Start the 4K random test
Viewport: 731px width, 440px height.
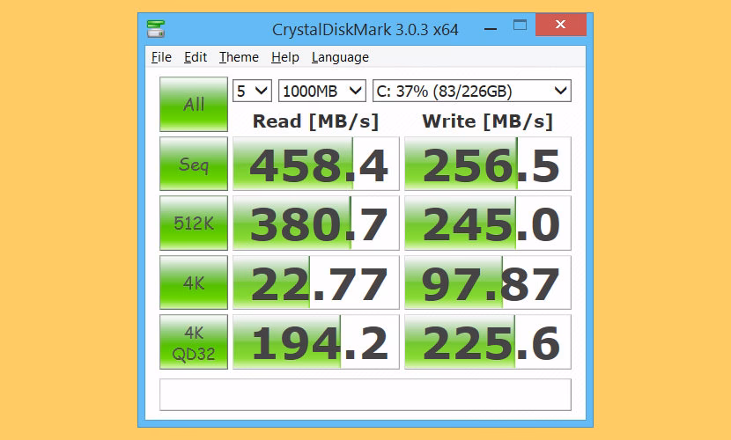[194, 282]
